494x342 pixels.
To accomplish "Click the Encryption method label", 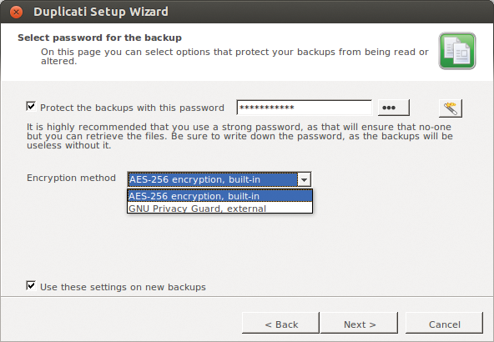I will pyautogui.click(x=71, y=178).
